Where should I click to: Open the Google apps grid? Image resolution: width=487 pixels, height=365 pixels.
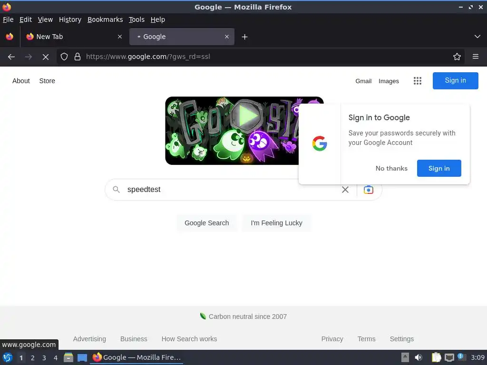click(418, 81)
